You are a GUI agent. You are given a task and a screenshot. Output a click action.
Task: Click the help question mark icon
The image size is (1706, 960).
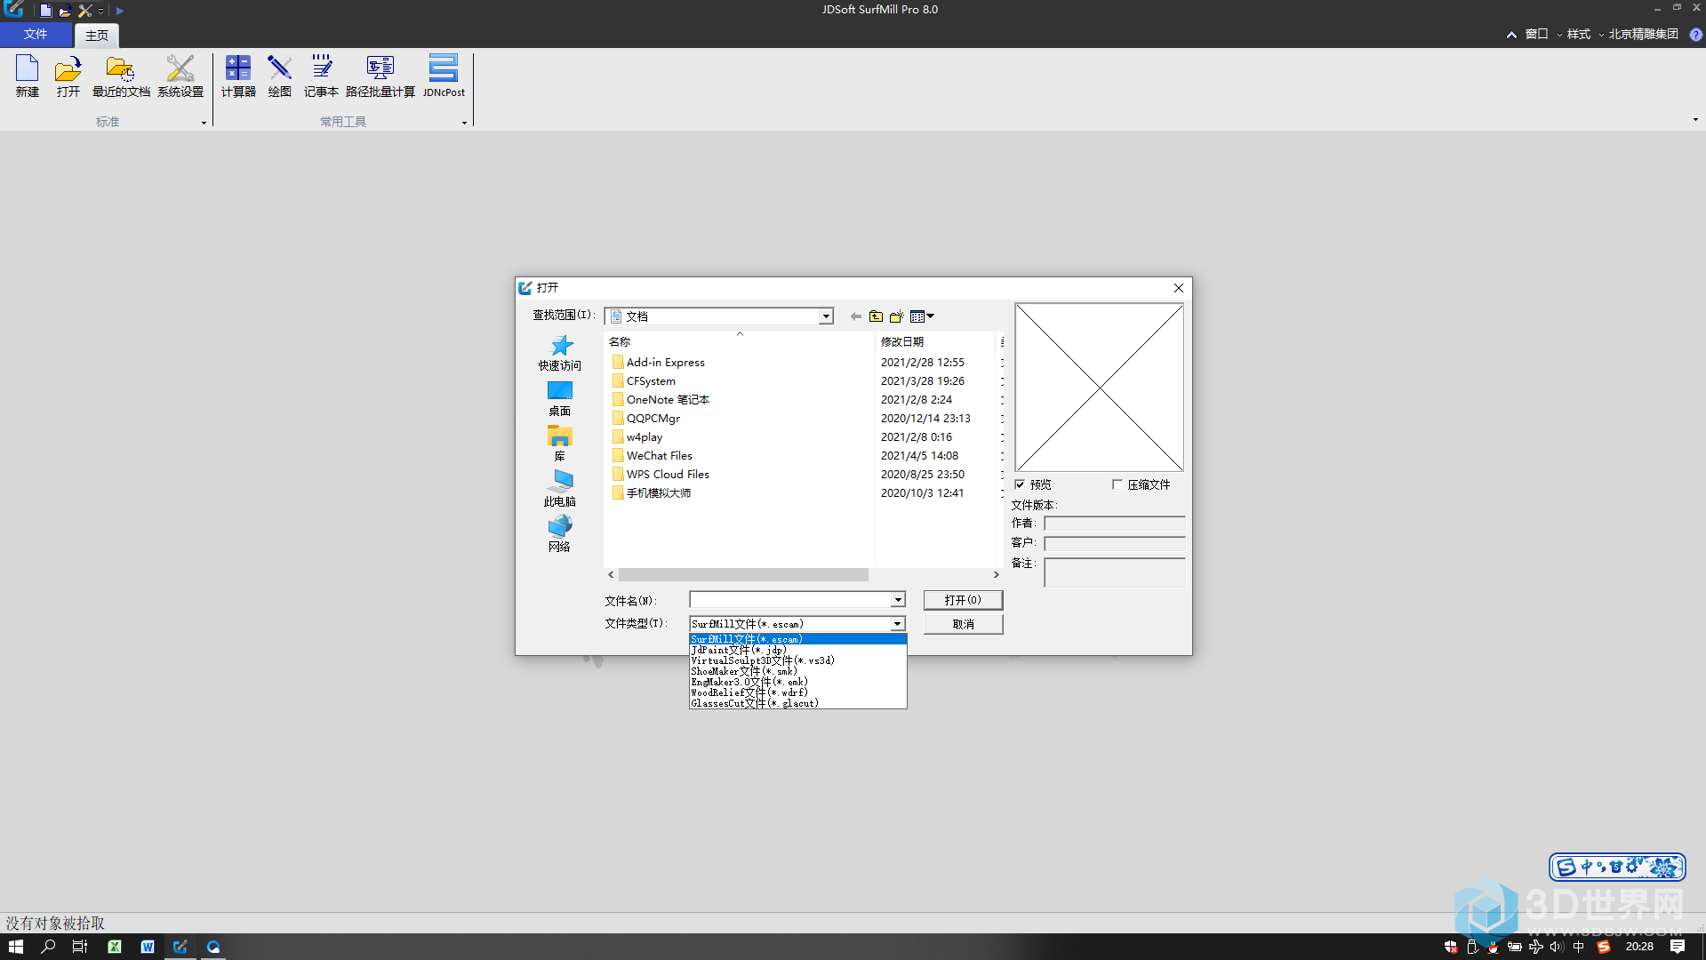(x=1695, y=35)
